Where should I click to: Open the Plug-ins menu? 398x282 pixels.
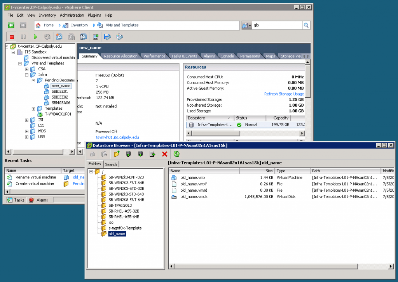pos(94,15)
